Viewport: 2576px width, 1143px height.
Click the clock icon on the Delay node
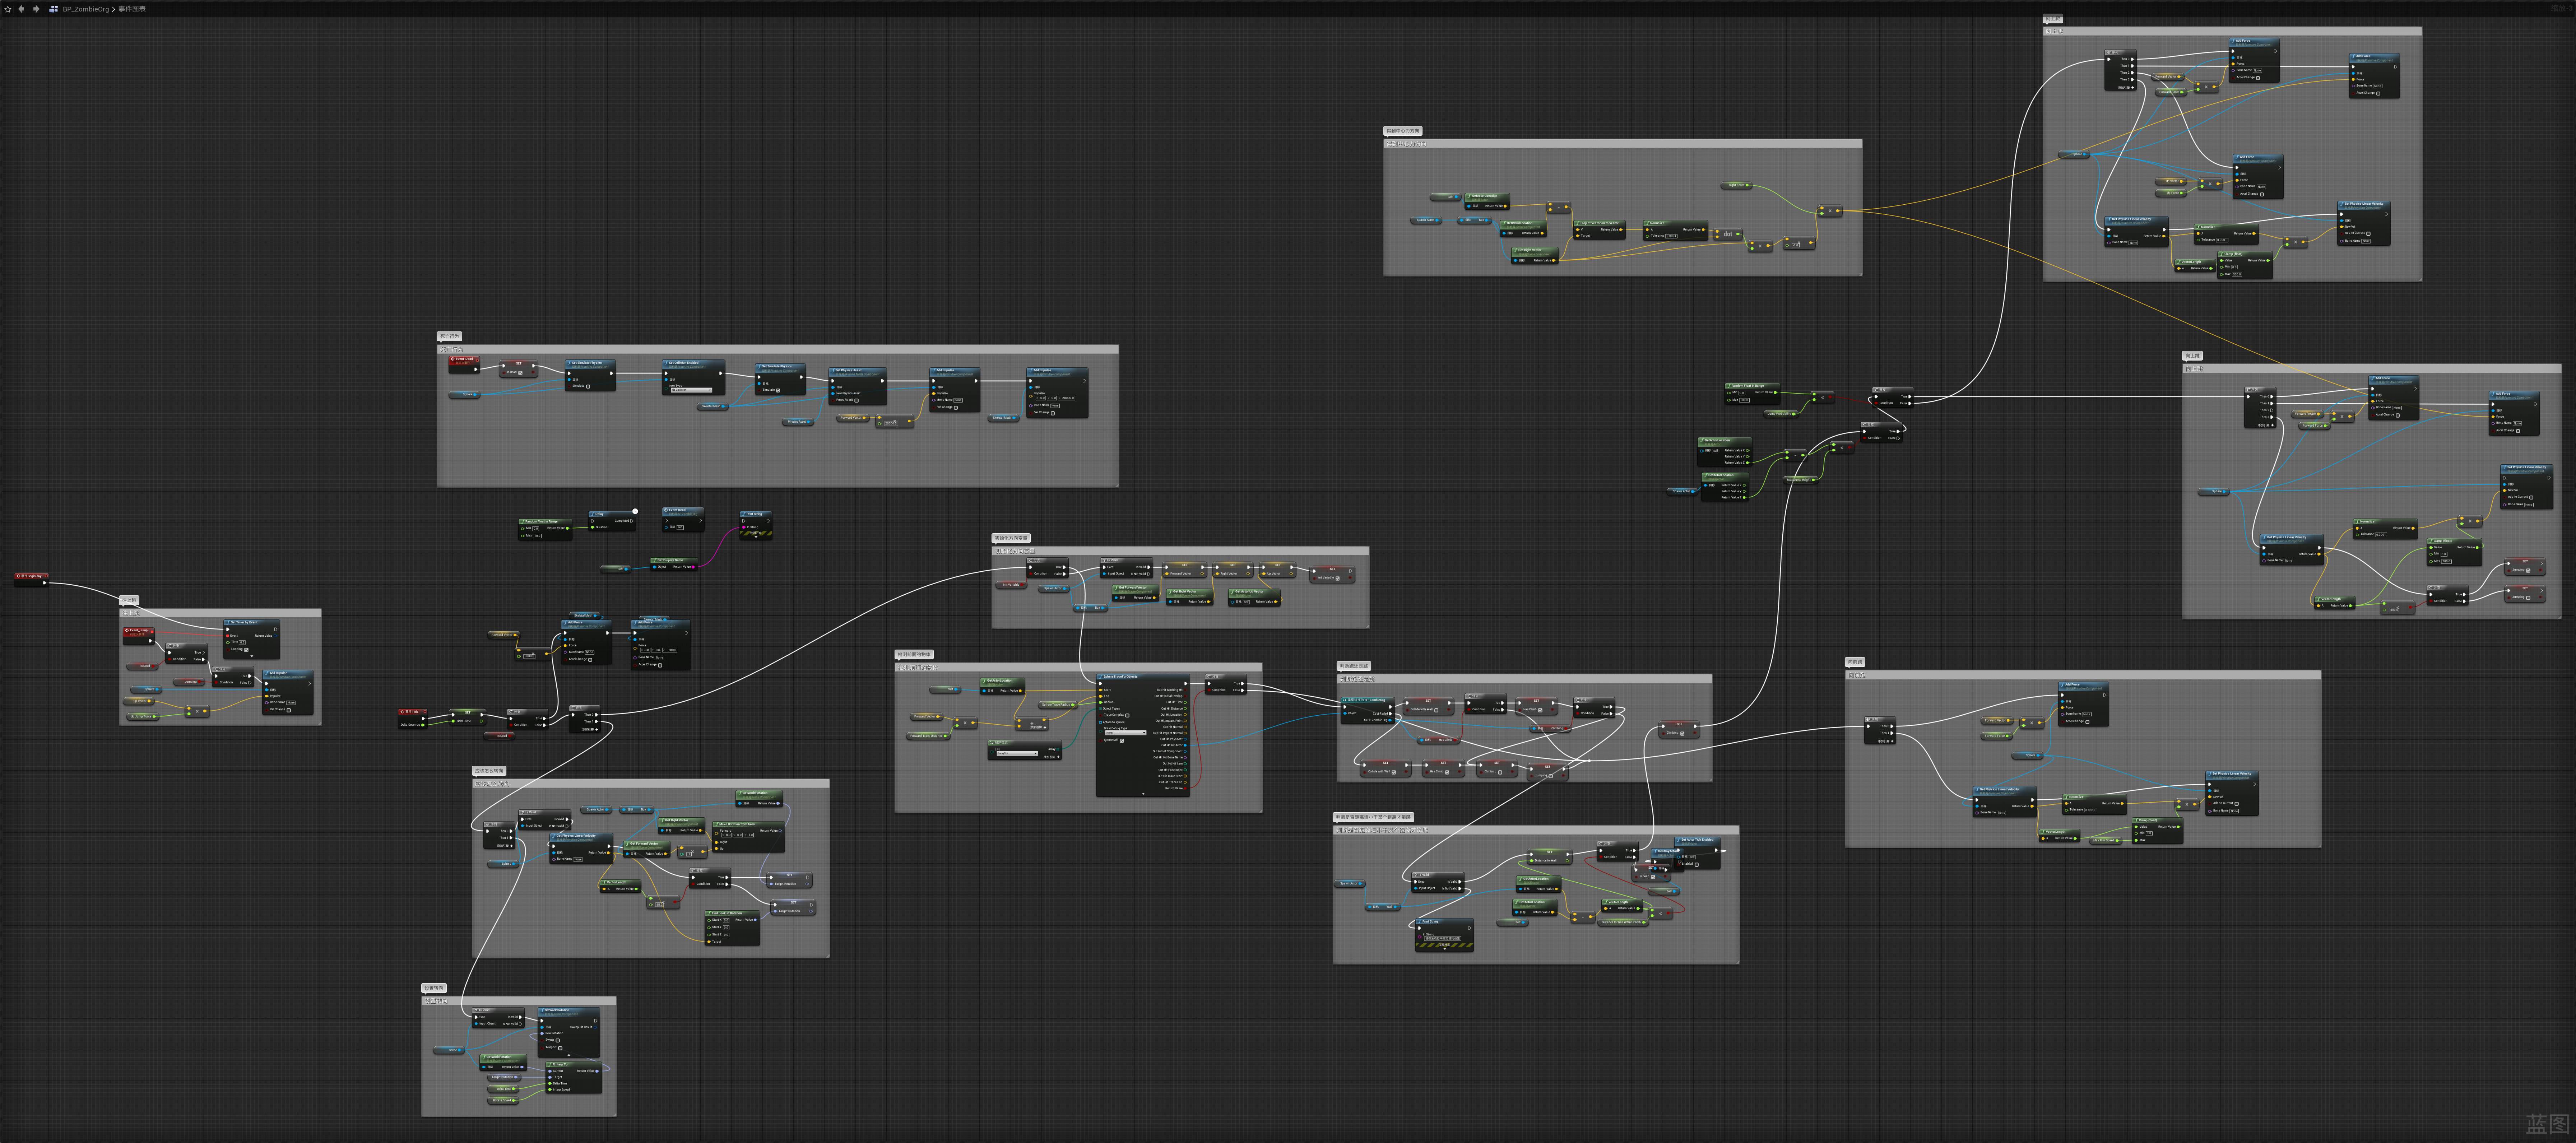tap(635, 511)
